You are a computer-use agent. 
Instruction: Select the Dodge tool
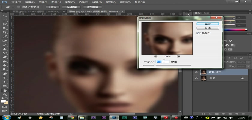4,69
